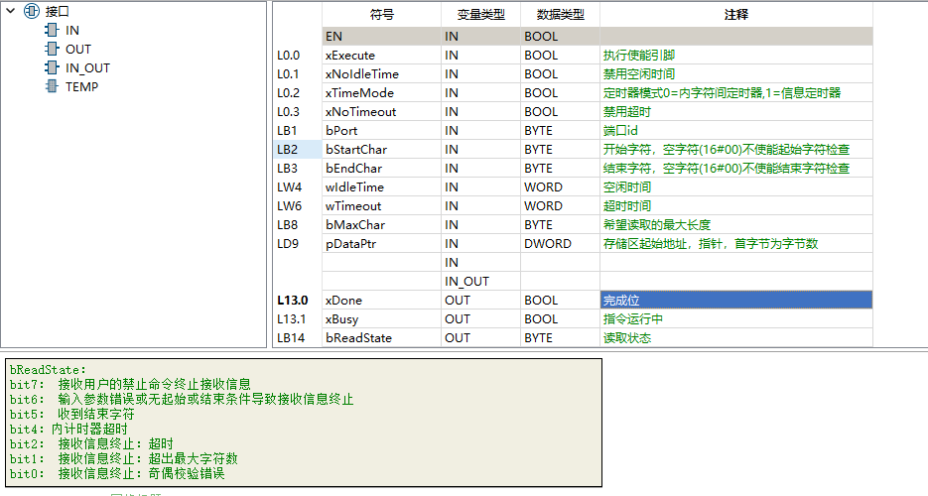Click the OUT node icon
This screenshot has width=928, height=496.
52,49
